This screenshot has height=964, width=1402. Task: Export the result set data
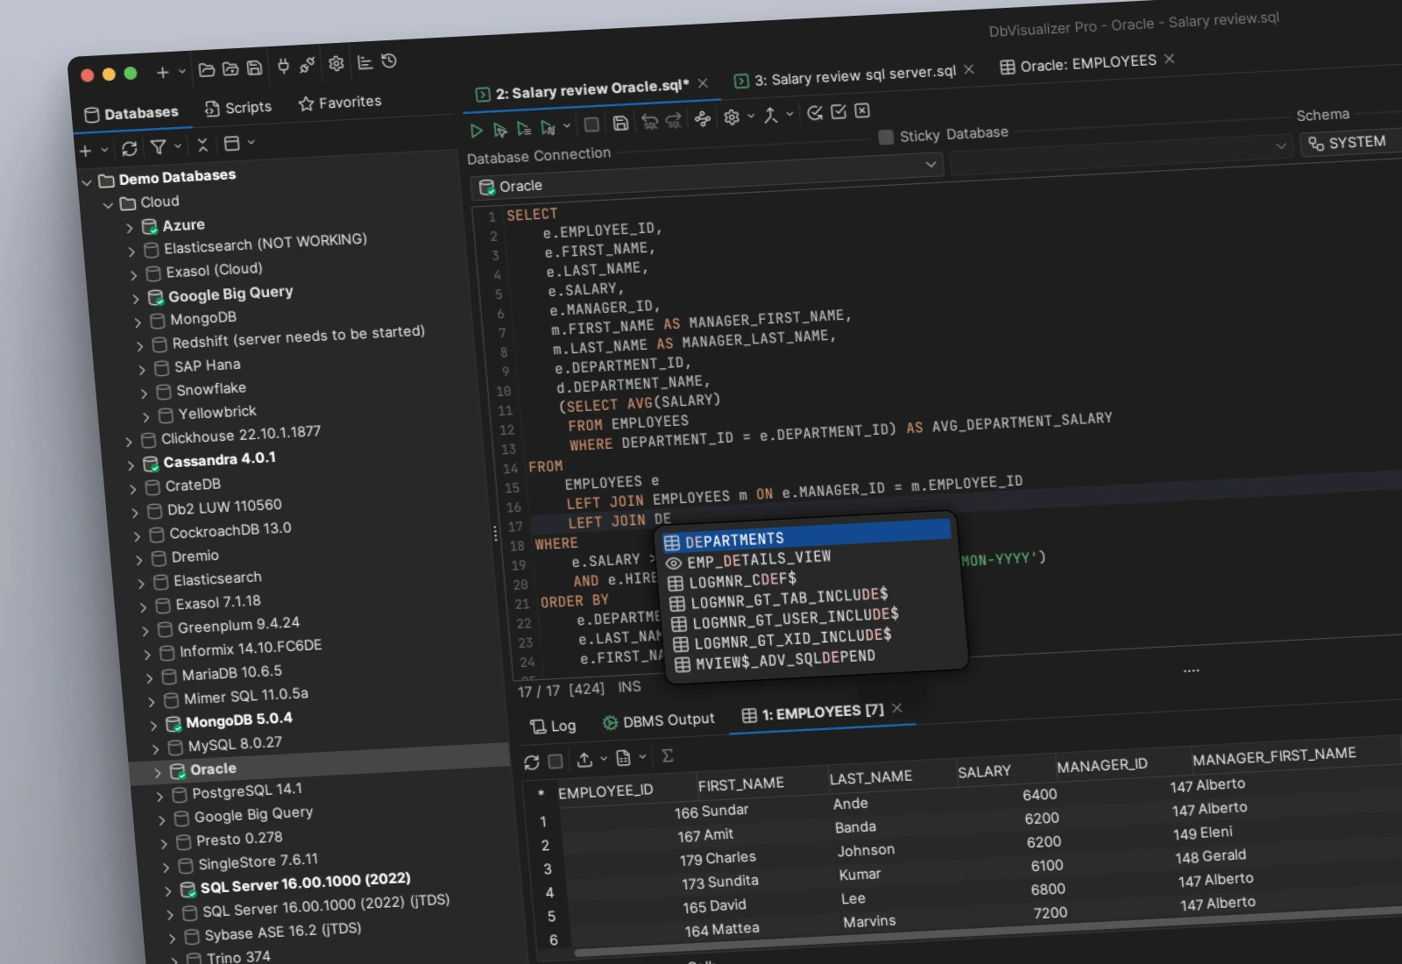click(x=585, y=759)
